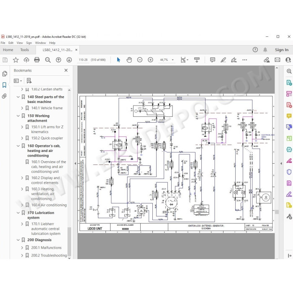293x293 pixels.
Task: Send file by email envelope icon
Action: point(278,60)
